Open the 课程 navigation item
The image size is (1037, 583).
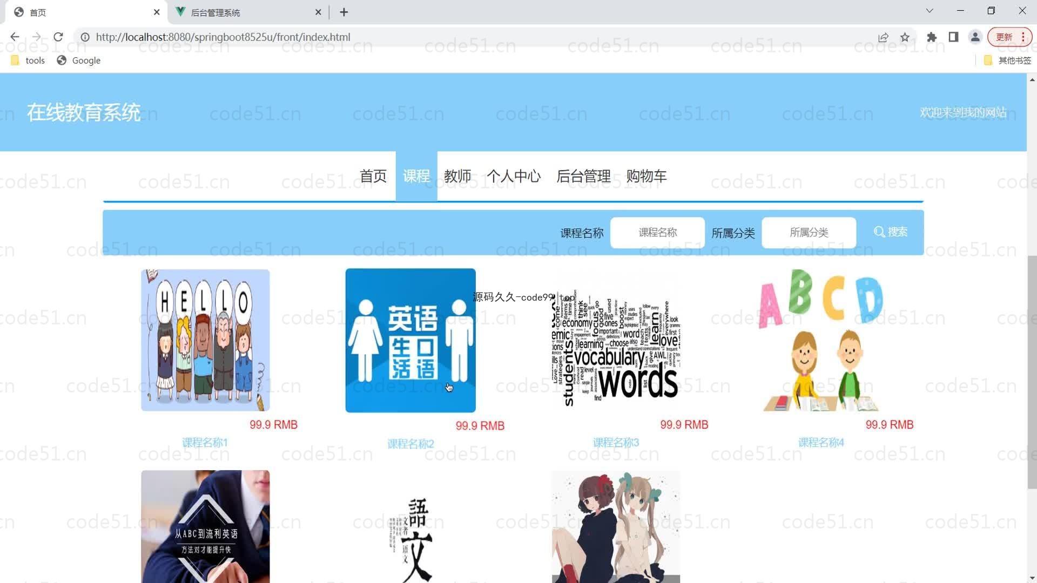(416, 176)
